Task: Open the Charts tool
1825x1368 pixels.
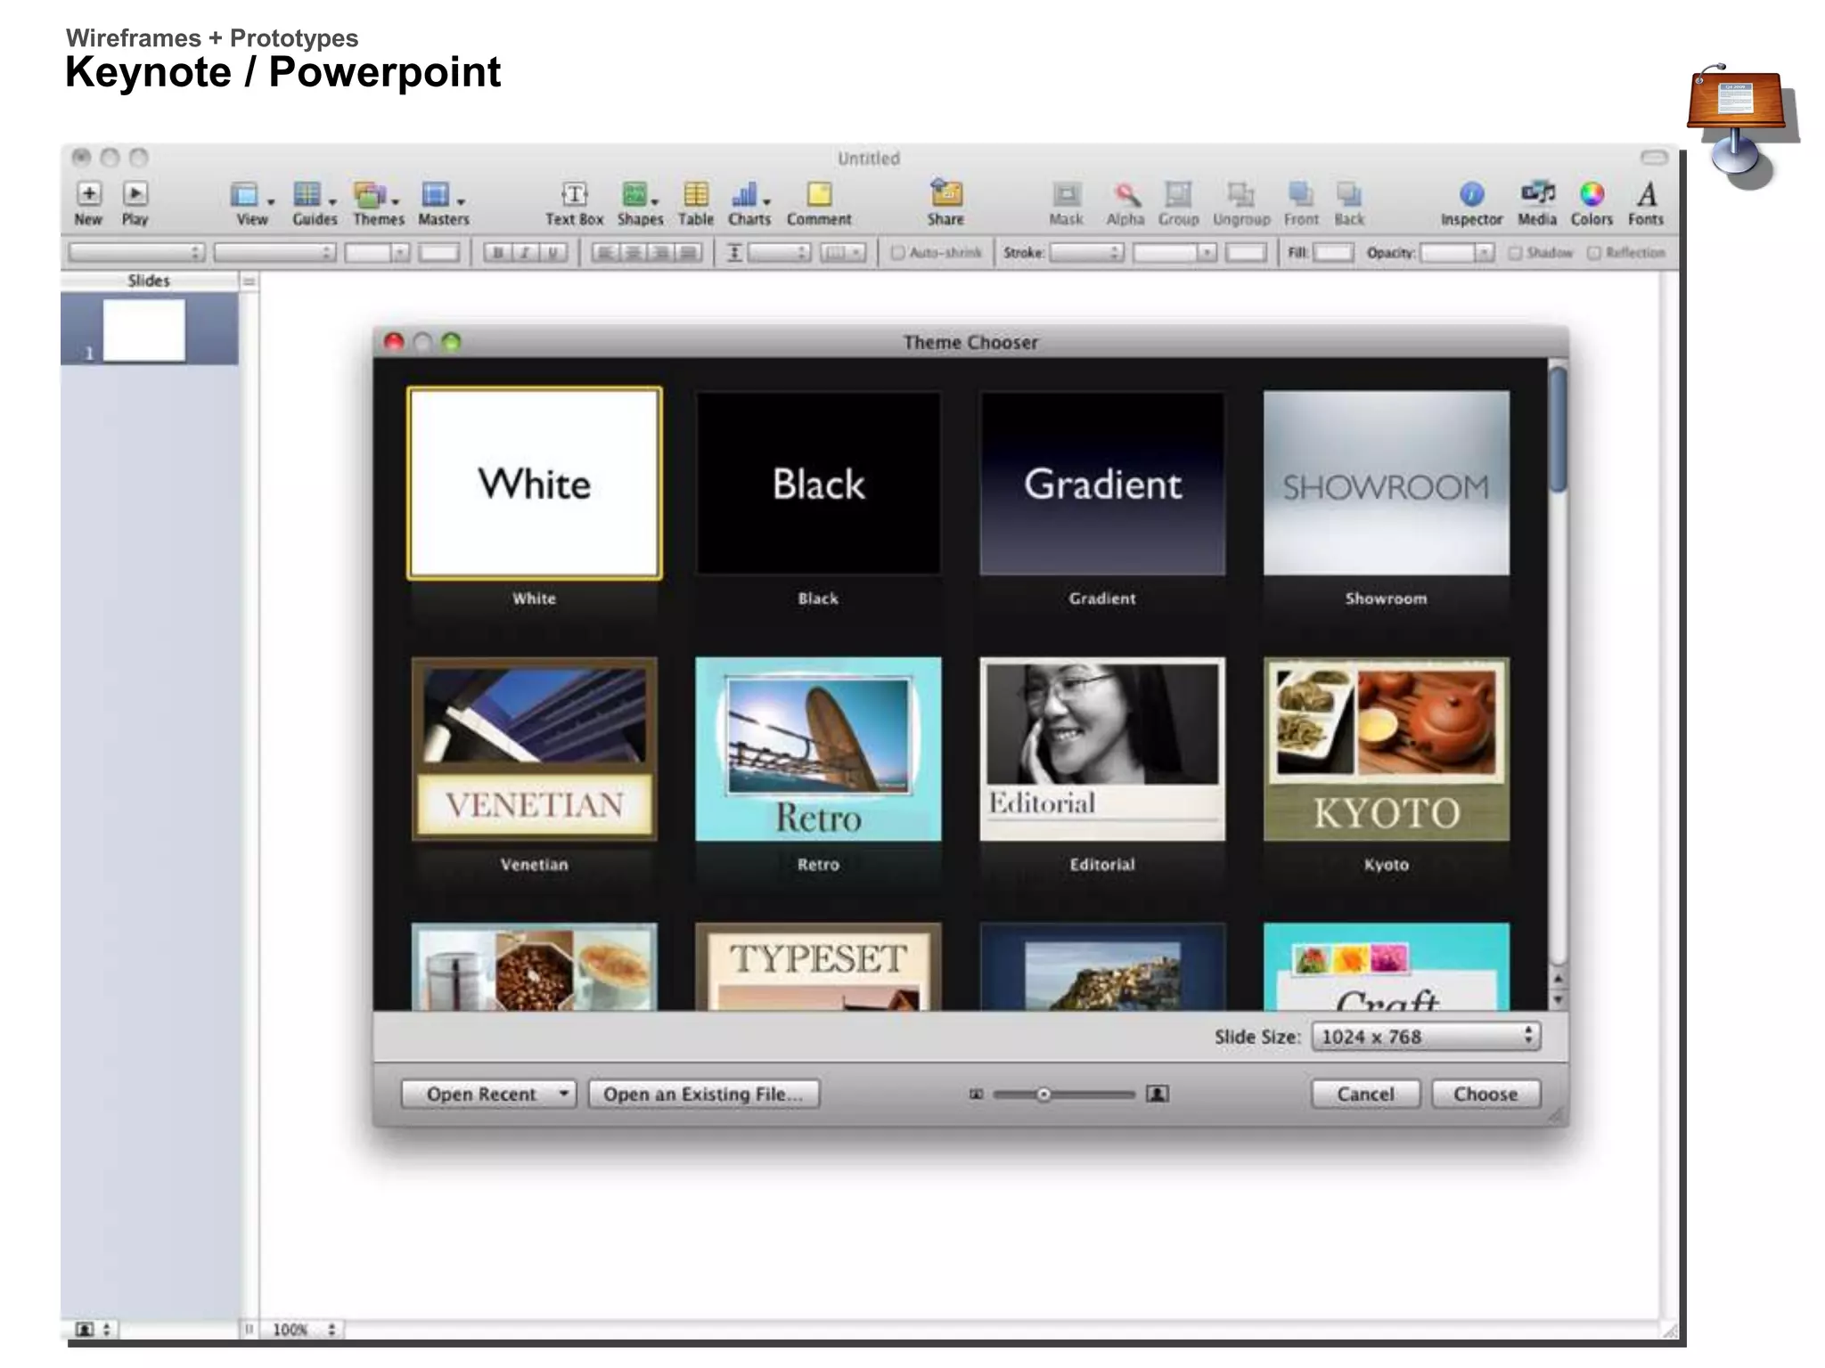Action: coord(744,194)
